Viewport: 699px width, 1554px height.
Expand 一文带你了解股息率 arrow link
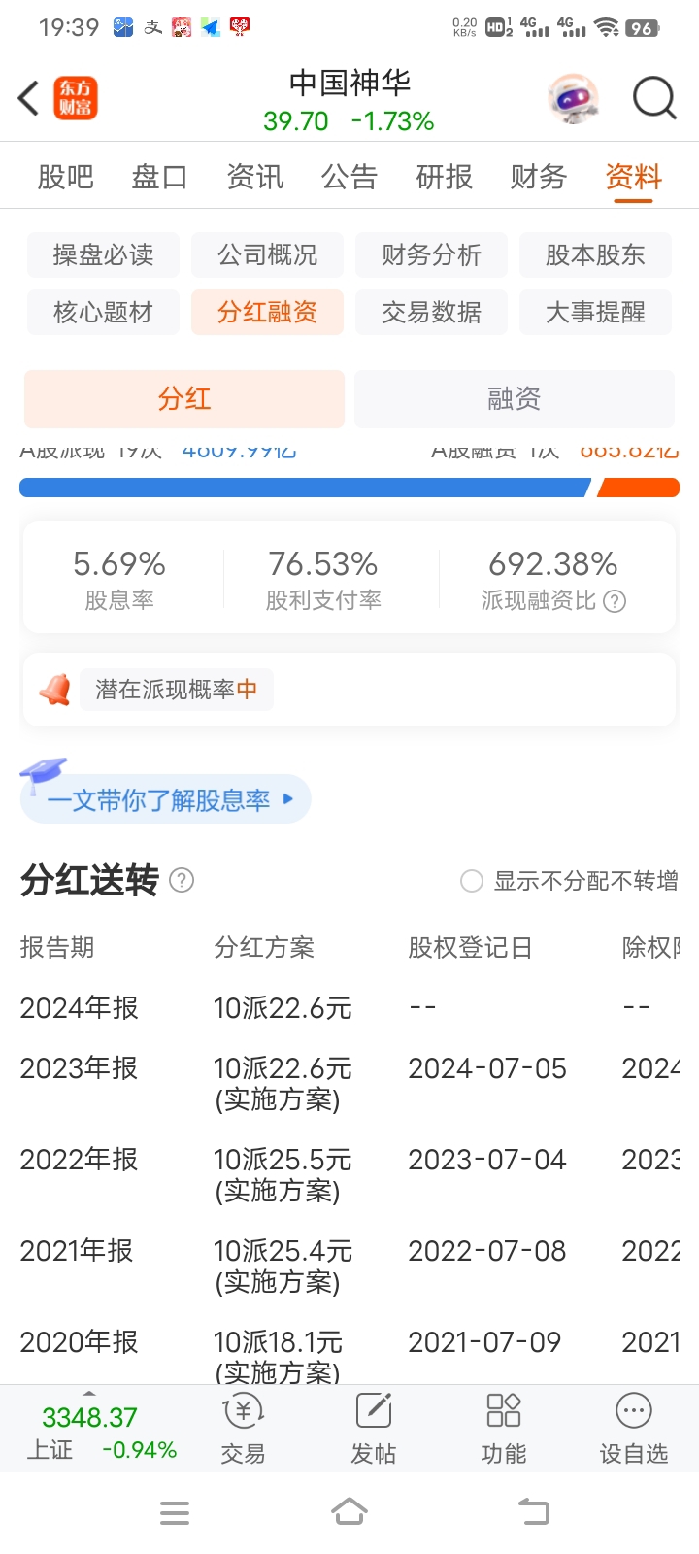pyautogui.click(x=287, y=799)
